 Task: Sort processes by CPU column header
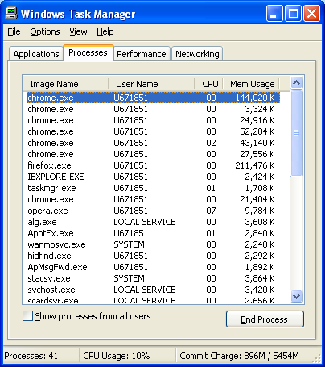pos(209,84)
